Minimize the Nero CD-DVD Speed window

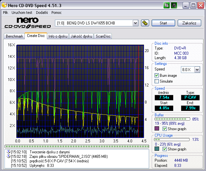(x=186, y=5)
